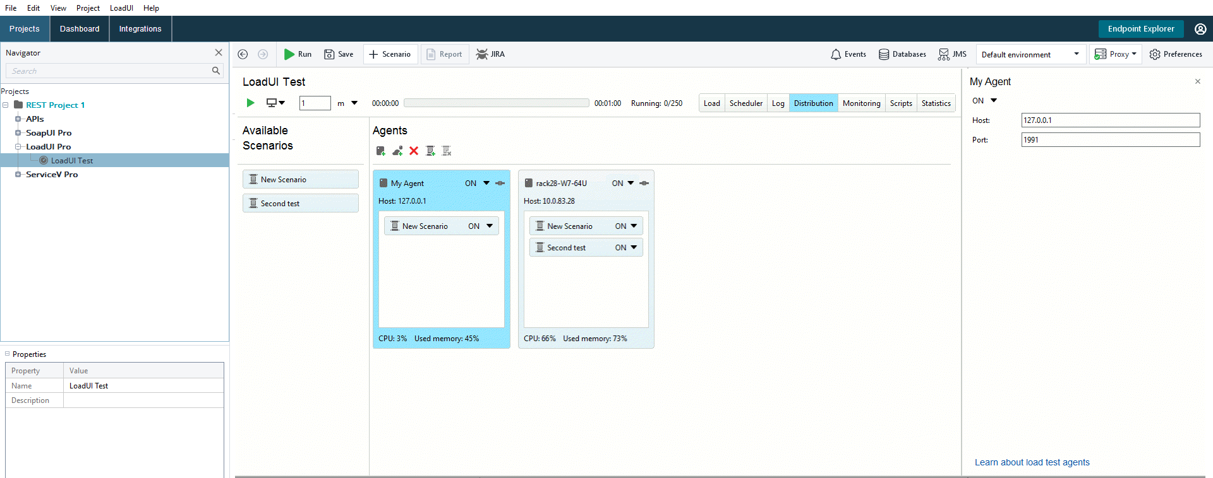Open the Events bell notifications
The image size is (1213, 478).
pyautogui.click(x=848, y=54)
